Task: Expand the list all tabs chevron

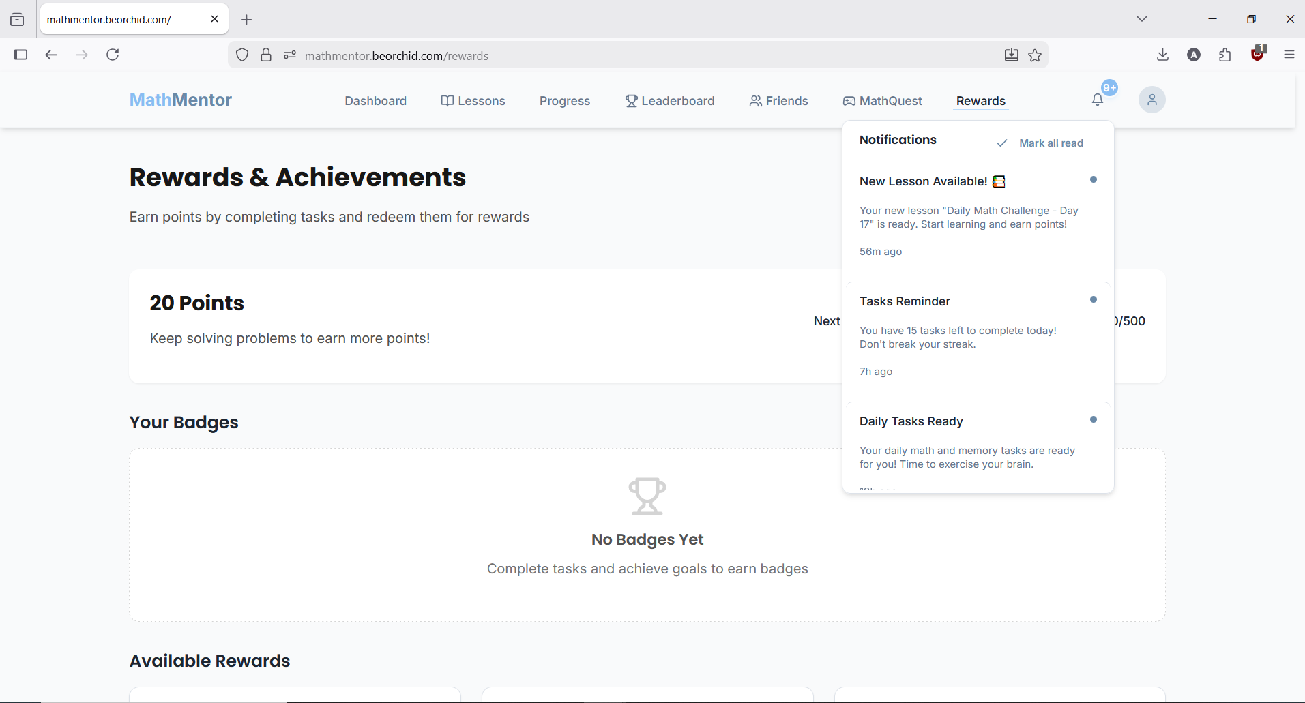Action: (x=1142, y=19)
